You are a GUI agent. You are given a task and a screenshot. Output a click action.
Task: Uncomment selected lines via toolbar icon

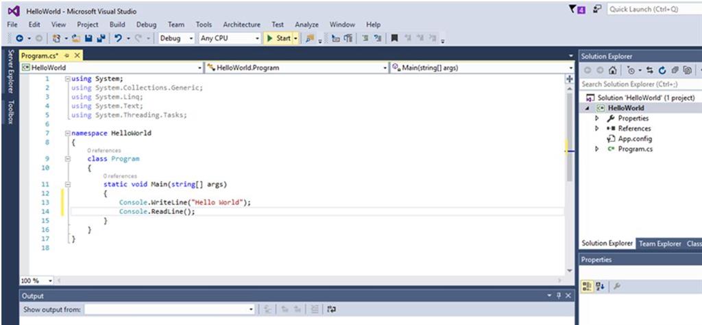[x=378, y=38]
